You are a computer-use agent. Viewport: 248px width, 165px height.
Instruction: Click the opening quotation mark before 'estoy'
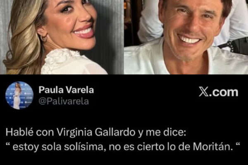point(8,144)
